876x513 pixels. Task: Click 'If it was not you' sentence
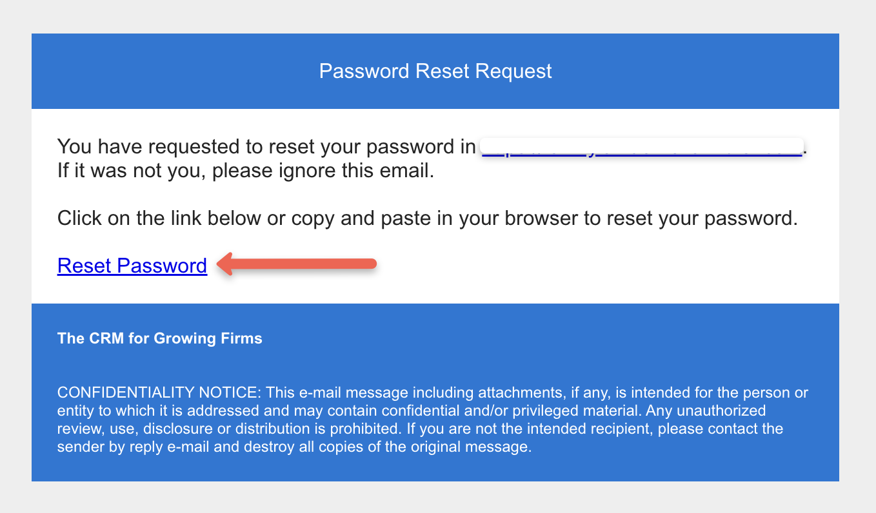129,172
